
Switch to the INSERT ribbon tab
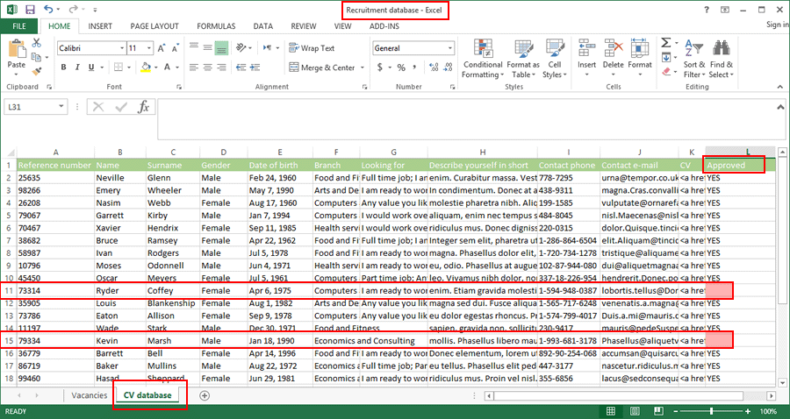point(100,26)
